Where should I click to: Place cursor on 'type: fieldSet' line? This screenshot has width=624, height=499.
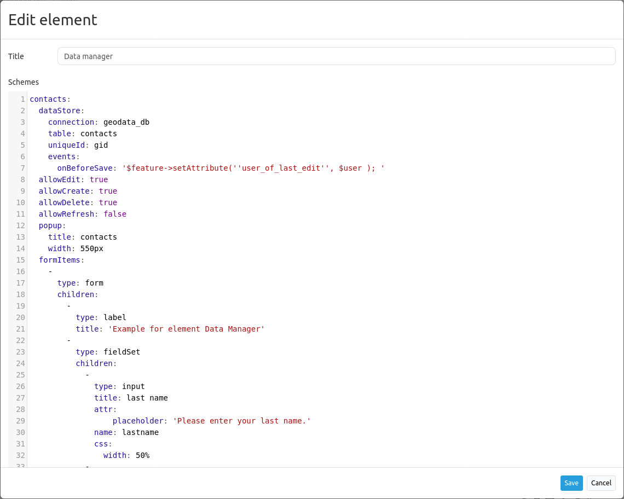pyautogui.click(x=108, y=352)
